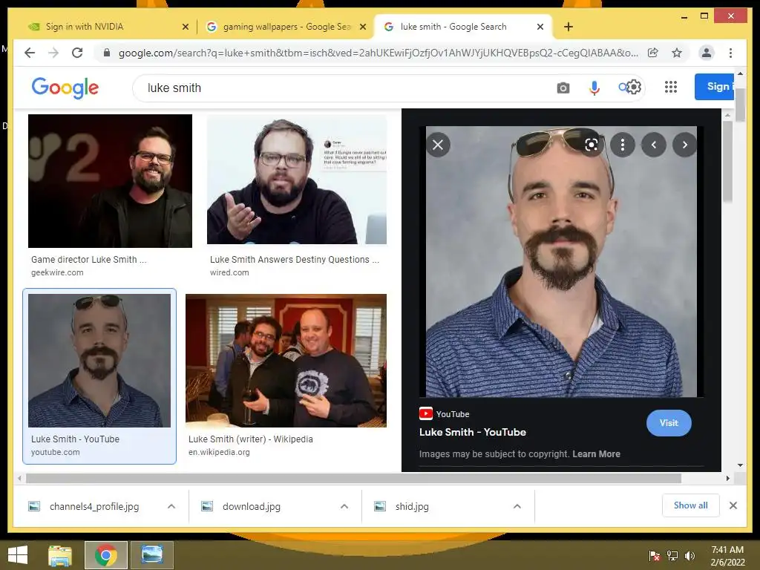The image size is (760, 570).
Task: Open a new browser tab
Action: [x=569, y=27]
